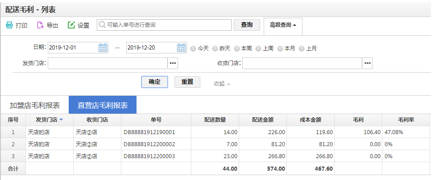Click the 设置 text label
Image resolution: width=435 pixels, height=180 pixels.
pos(83,25)
